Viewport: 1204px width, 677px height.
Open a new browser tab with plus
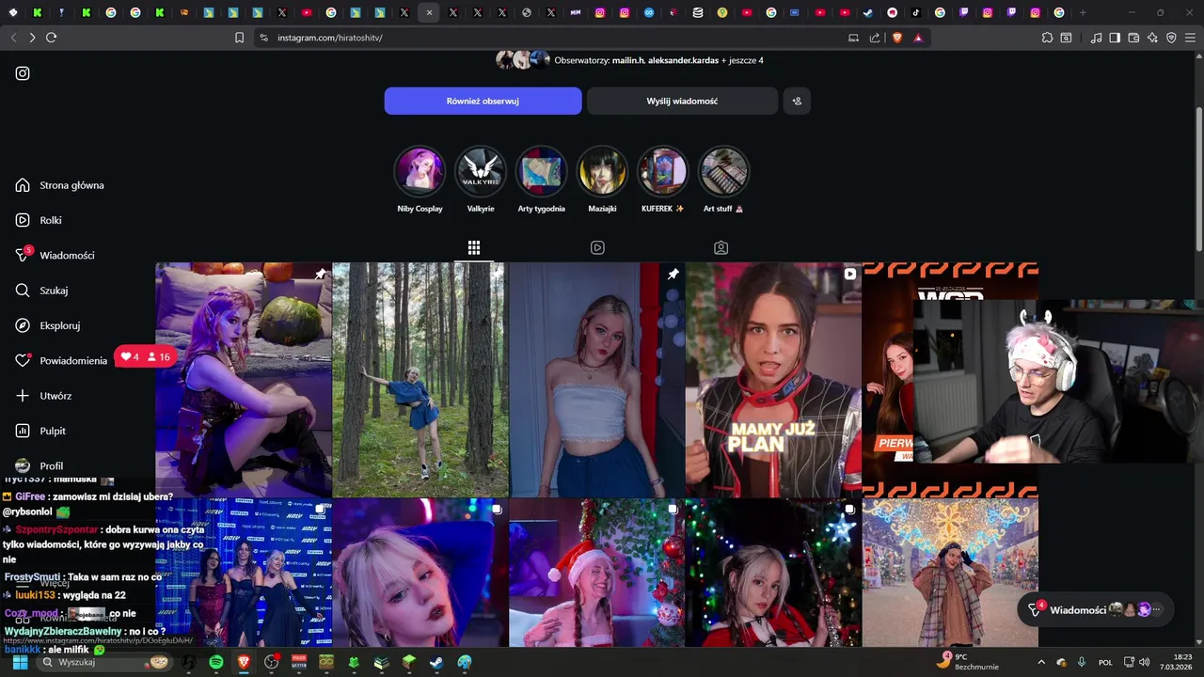click(x=1083, y=12)
